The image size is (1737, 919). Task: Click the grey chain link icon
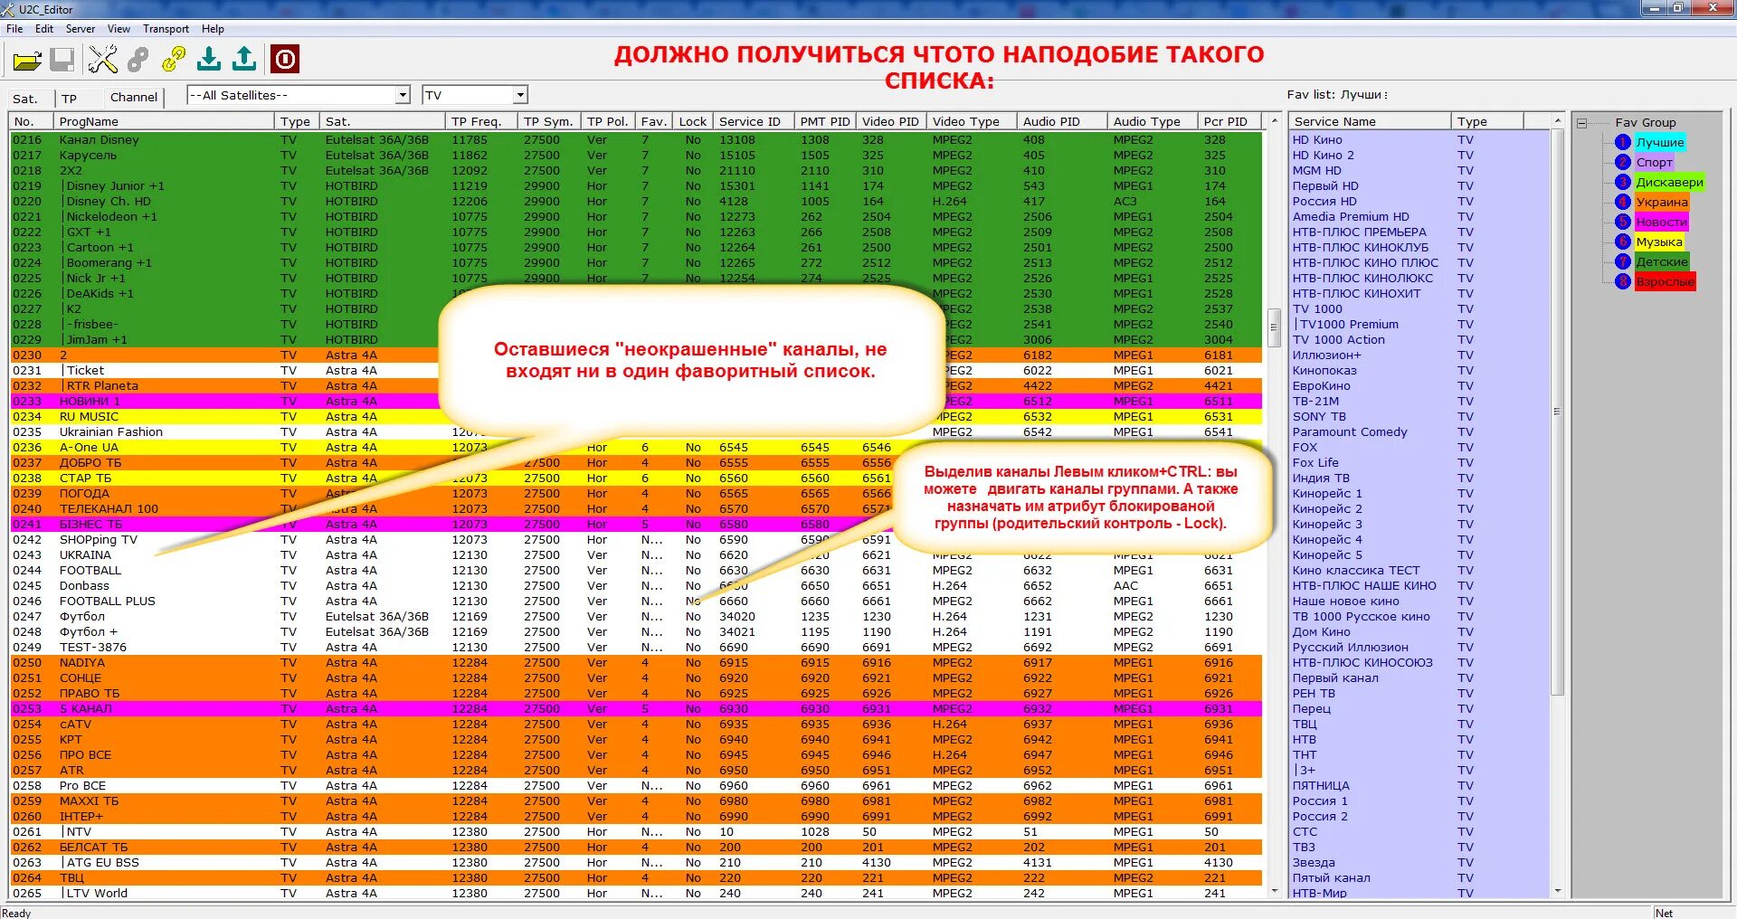click(138, 60)
